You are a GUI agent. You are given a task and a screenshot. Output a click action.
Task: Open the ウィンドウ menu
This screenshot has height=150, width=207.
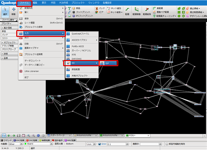coord(94,3)
